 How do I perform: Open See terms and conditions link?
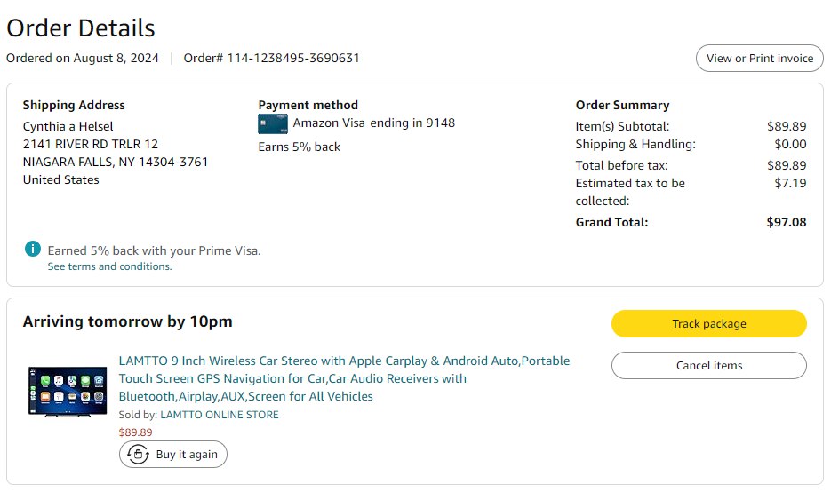[109, 266]
